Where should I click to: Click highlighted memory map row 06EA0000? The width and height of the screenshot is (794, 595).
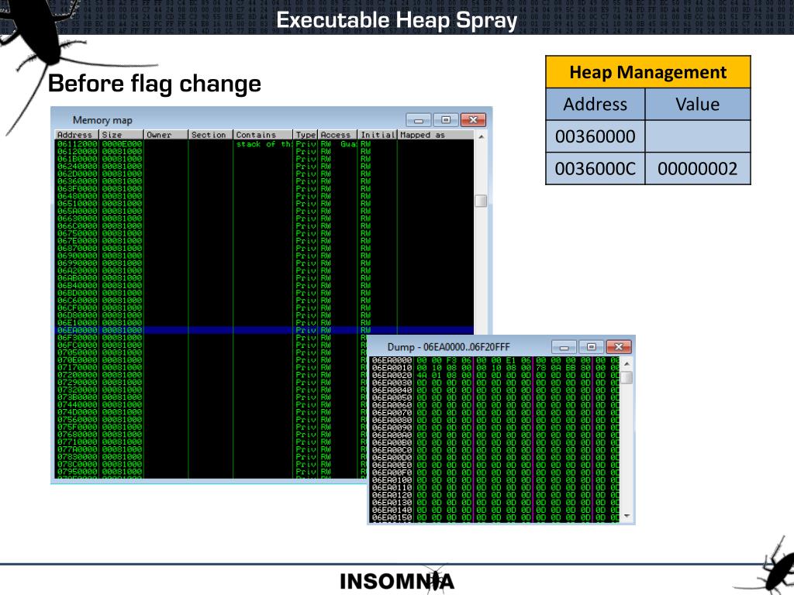(264, 330)
